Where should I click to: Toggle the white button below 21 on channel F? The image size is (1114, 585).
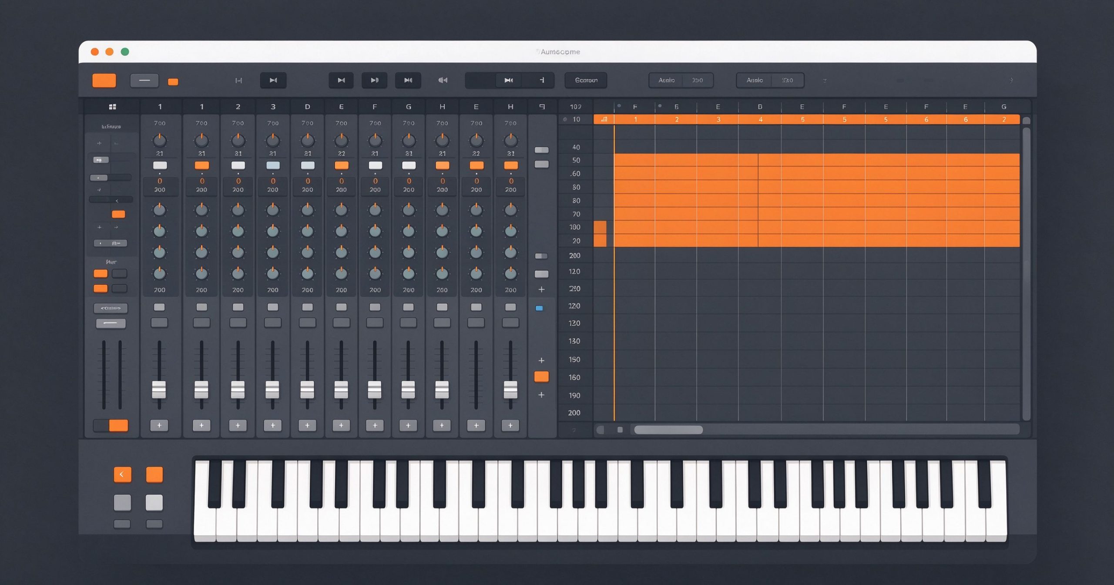(x=375, y=165)
